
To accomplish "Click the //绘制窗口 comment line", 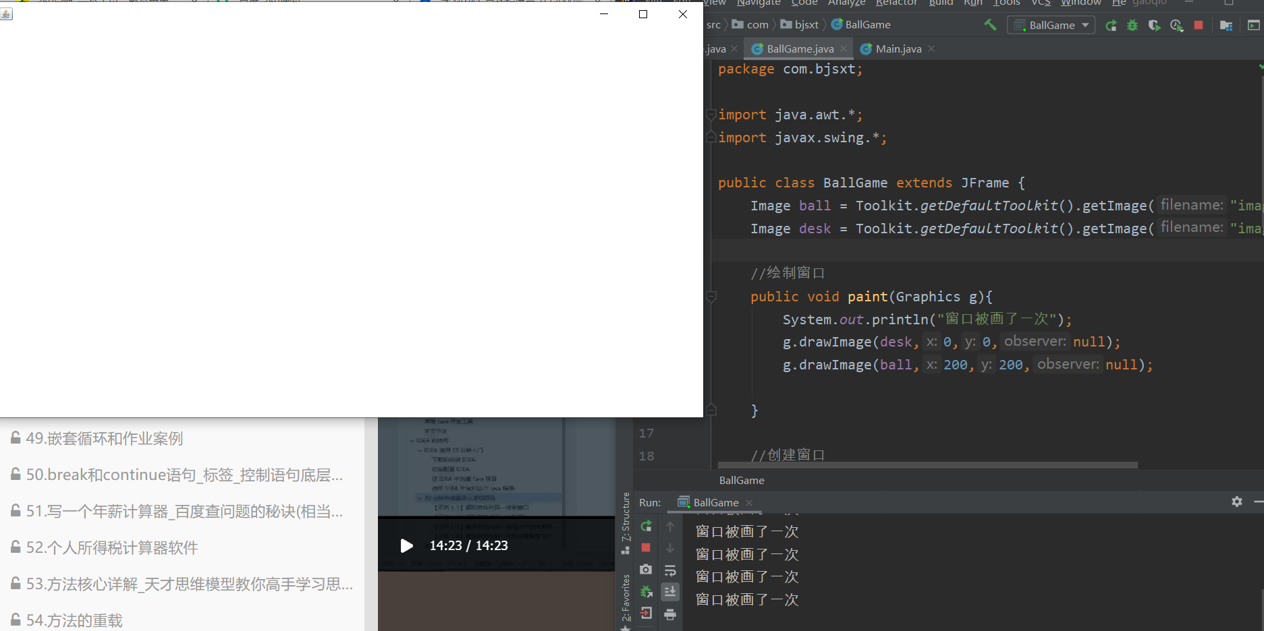I will (x=788, y=273).
